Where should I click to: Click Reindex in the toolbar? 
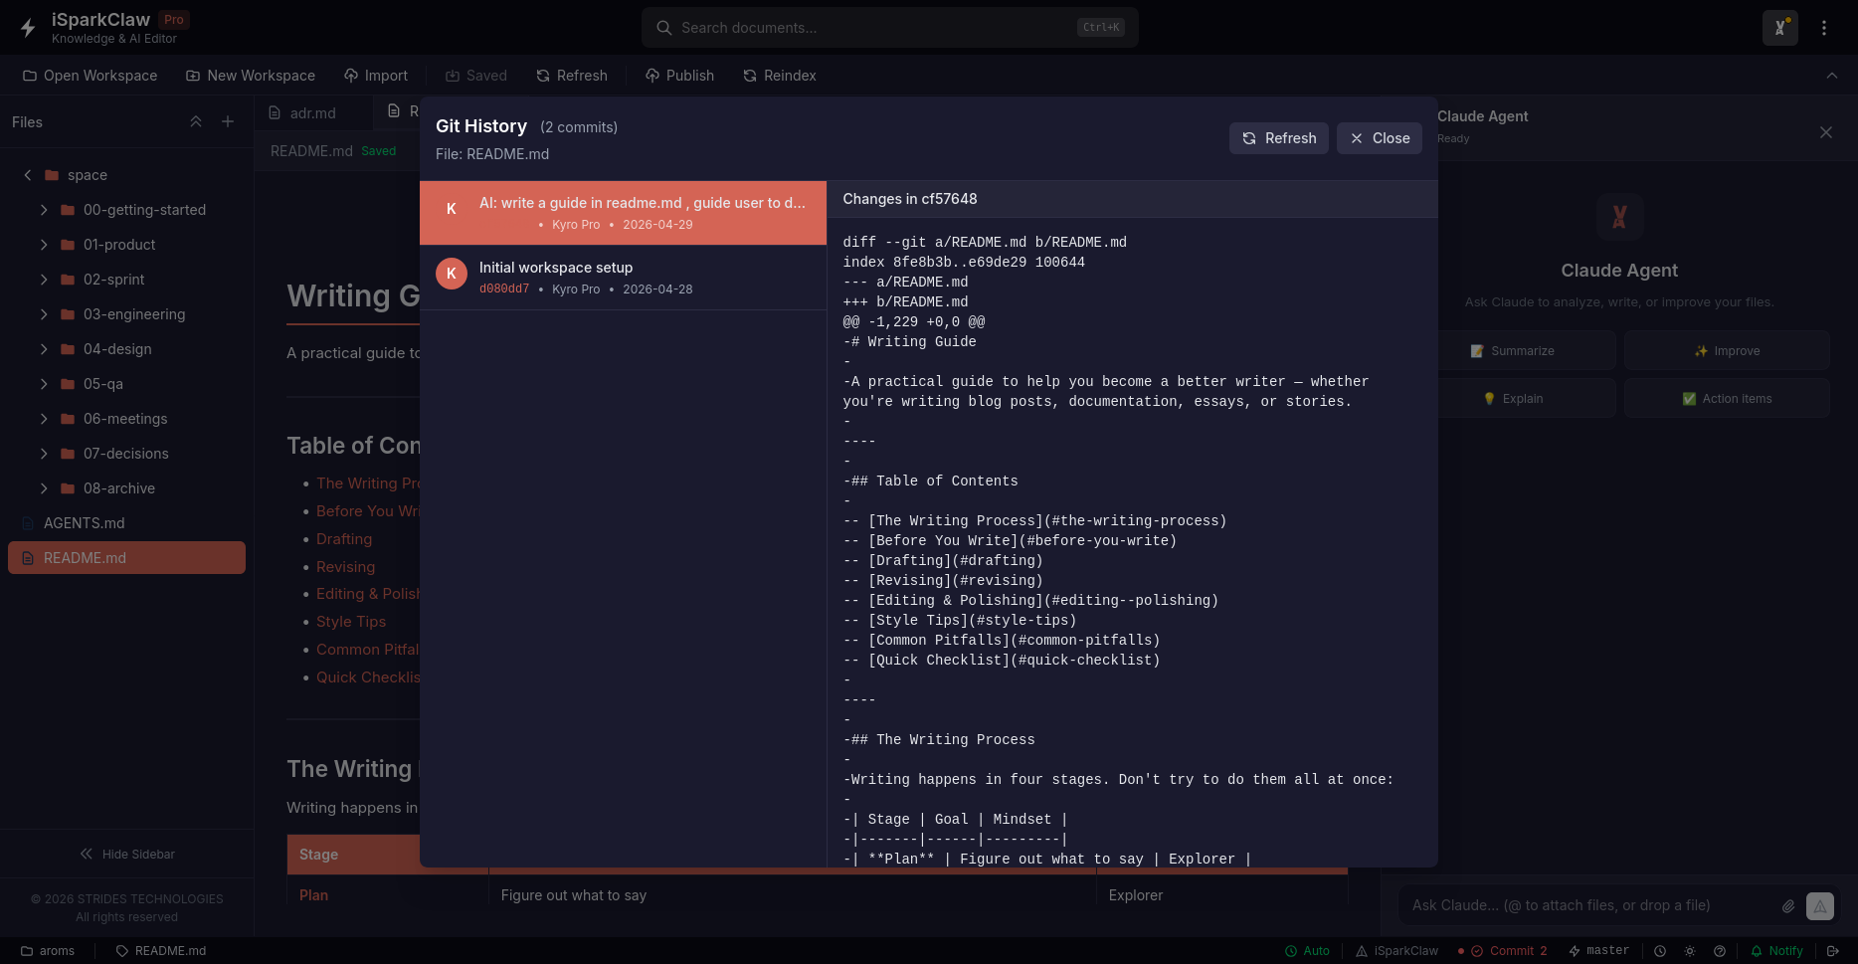(x=780, y=76)
